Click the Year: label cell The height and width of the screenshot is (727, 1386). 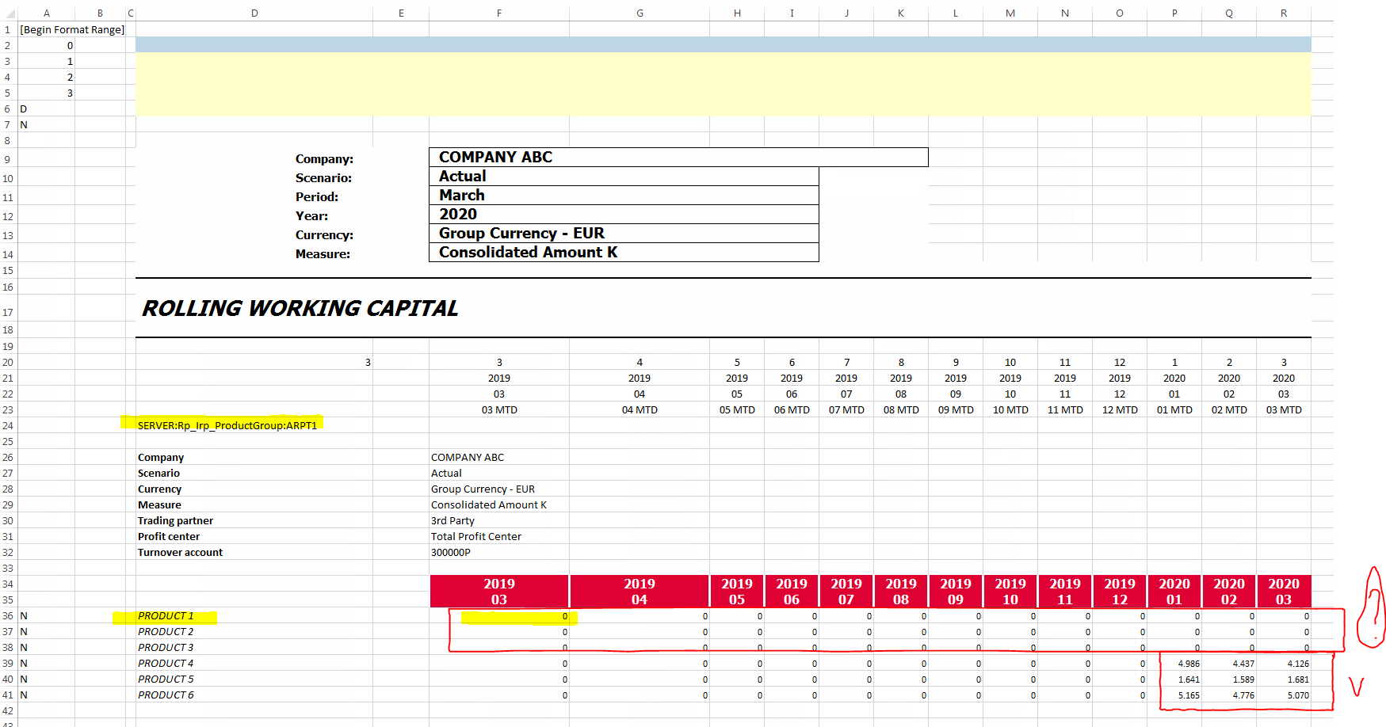coord(311,216)
